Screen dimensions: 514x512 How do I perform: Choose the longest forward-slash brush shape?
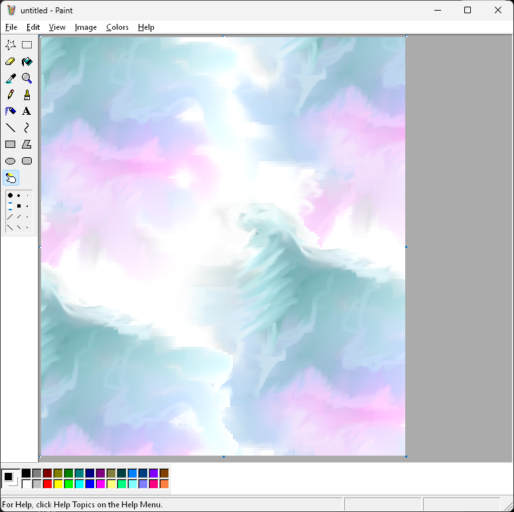coord(10,217)
